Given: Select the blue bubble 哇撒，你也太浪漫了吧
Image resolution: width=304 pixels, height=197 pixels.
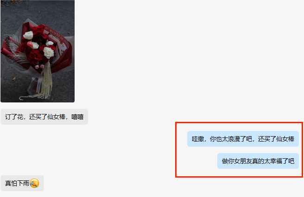Looking at the screenshot, I should (243, 139).
